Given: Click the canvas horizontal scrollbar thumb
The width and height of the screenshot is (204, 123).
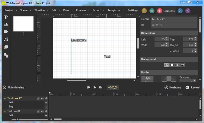Looking at the screenshot, I should [76, 81].
